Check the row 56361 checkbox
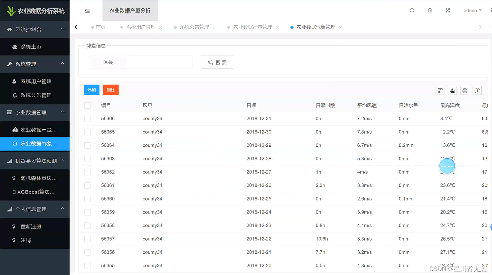Screen dimensions: 492x275 pyautogui.click(x=87, y=185)
